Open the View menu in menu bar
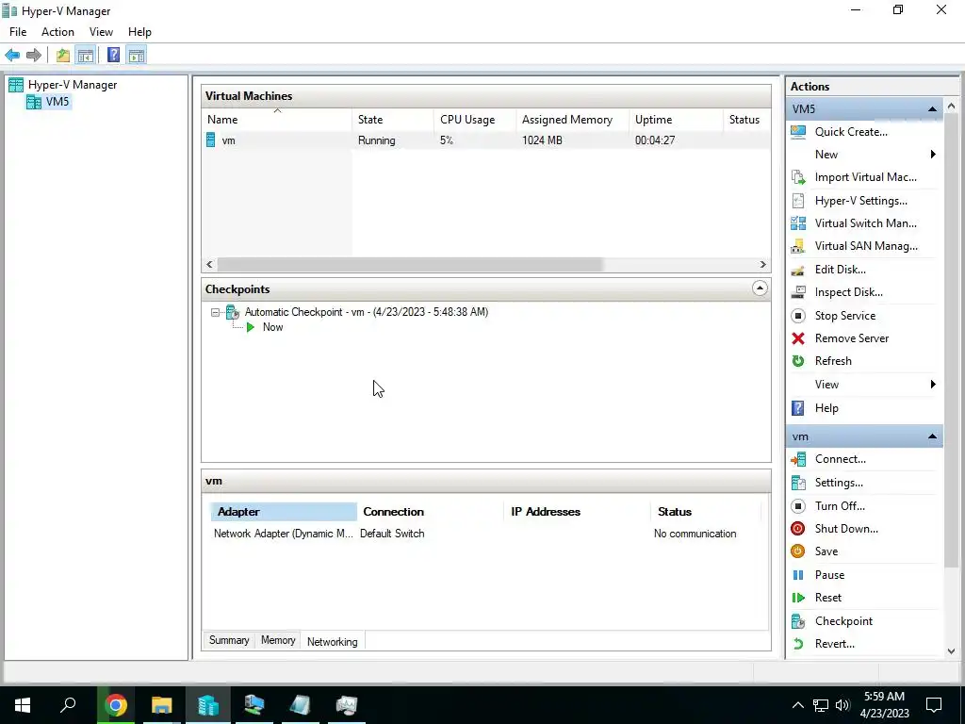 coord(101,32)
